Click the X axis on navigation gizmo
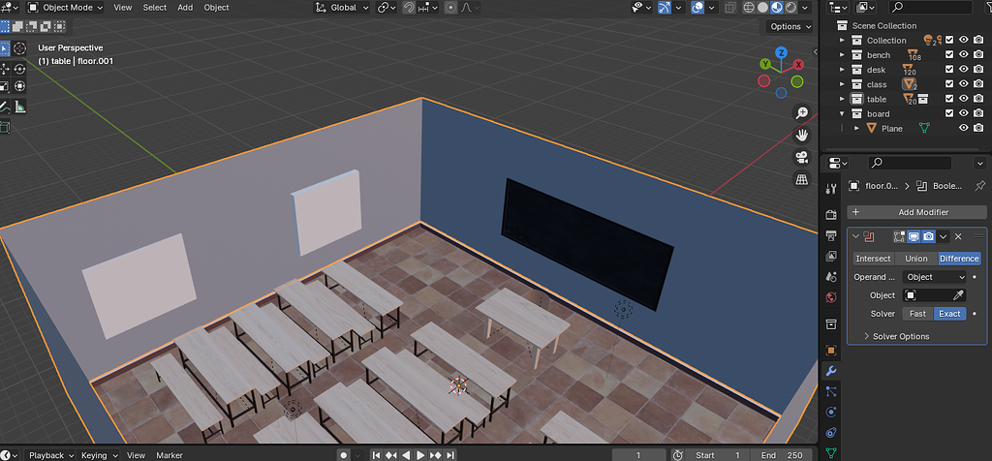The height and width of the screenshot is (461, 992). coord(798,65)
